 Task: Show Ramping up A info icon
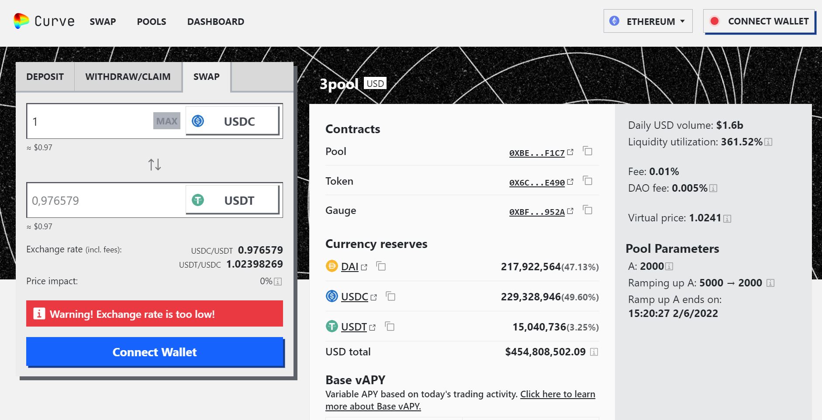[770, 283]
